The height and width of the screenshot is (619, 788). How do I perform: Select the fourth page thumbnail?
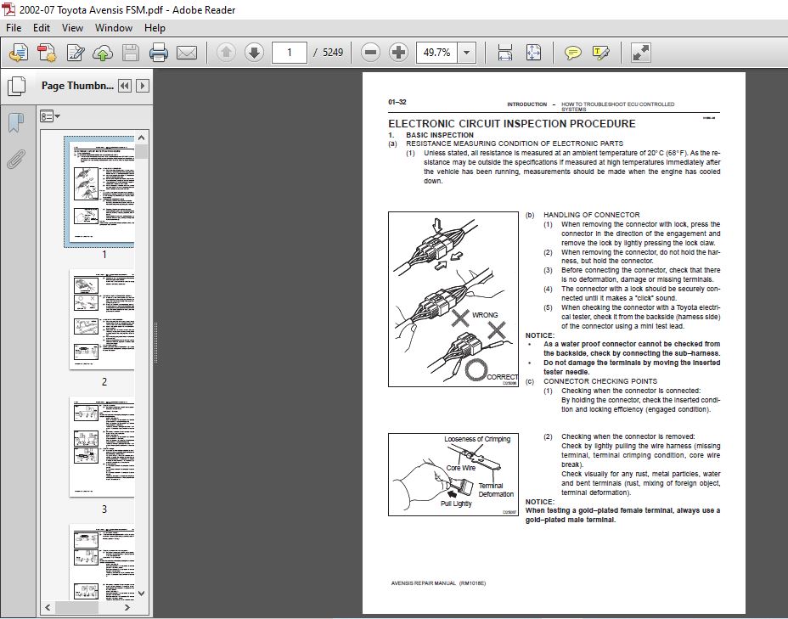(102, 562)
